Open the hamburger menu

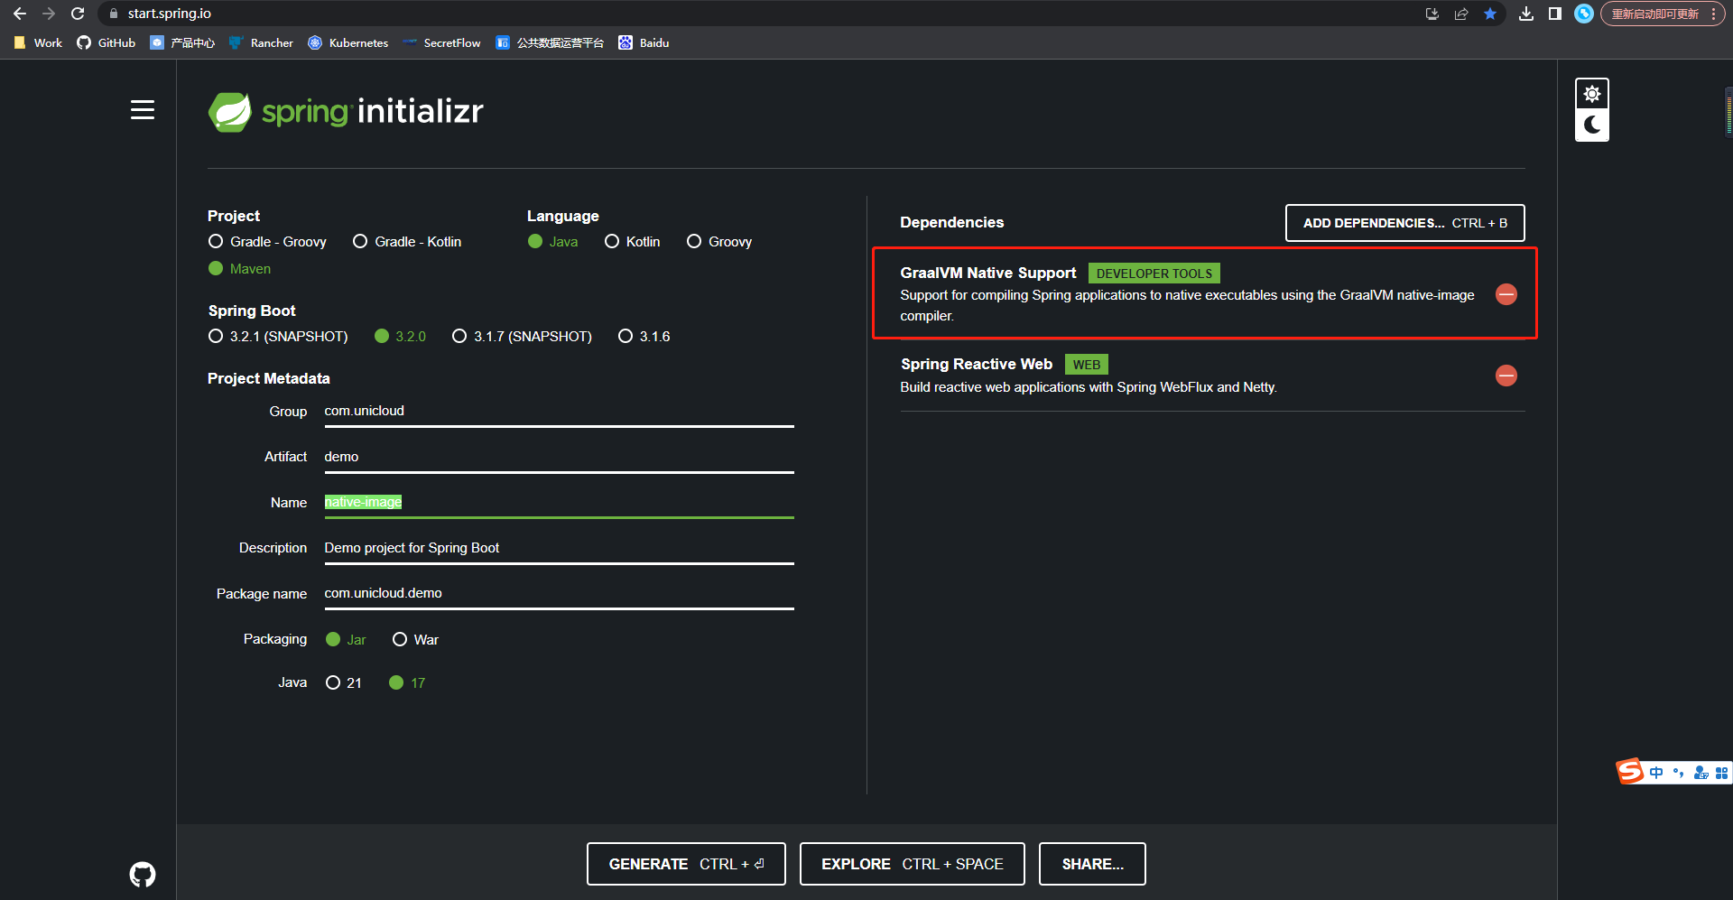(x=143, y=110)
